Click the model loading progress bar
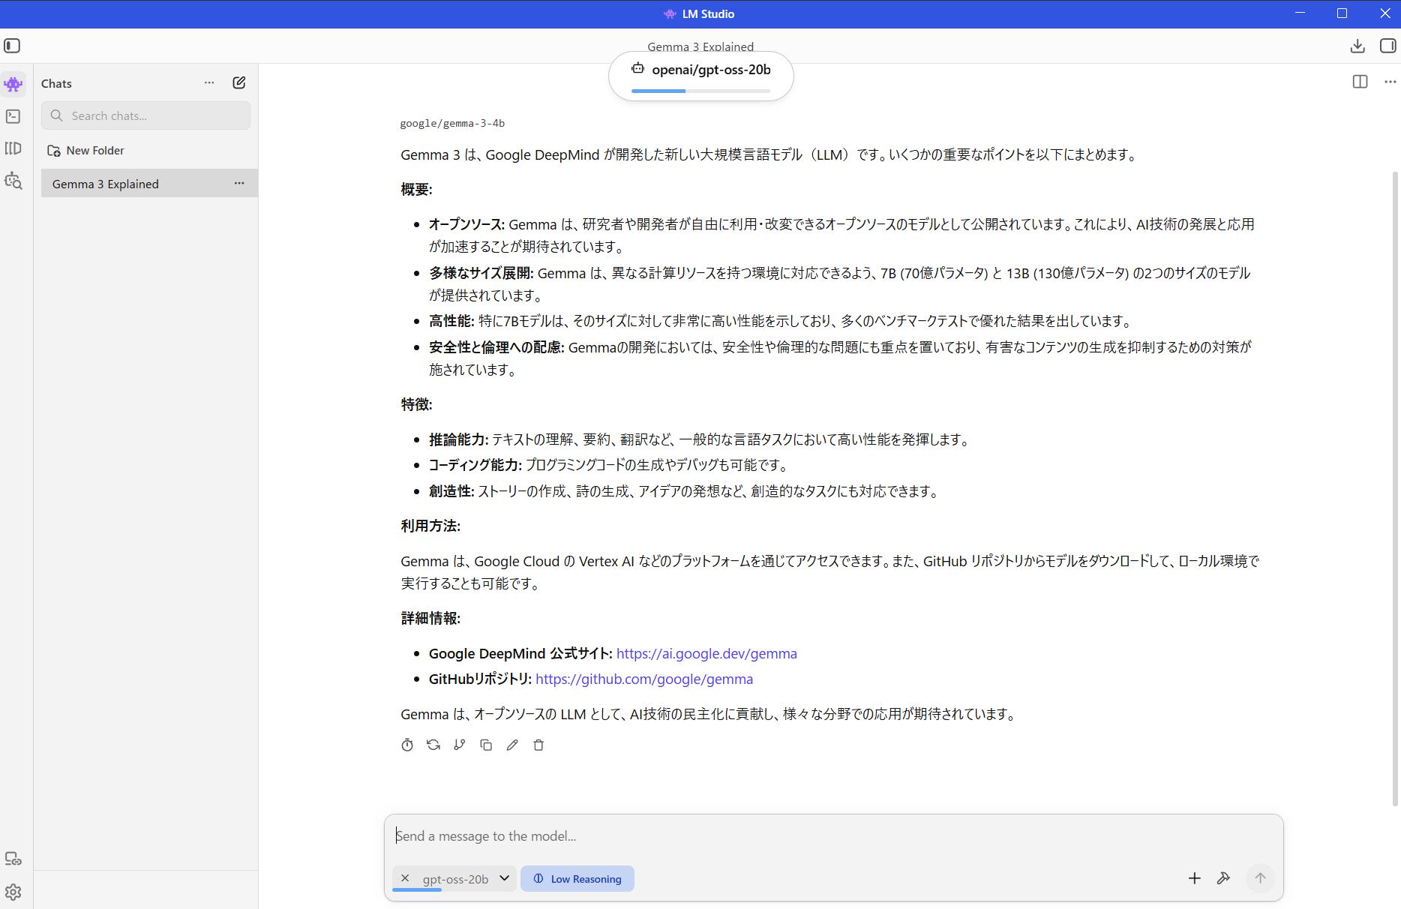This screenshot has width=1401, height=909. coord(700,91)
